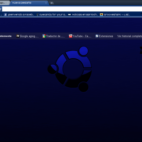The height and width of the screenshot is (142, 142).
Task: Close the first background tab
Action: [x=8, y=3]
